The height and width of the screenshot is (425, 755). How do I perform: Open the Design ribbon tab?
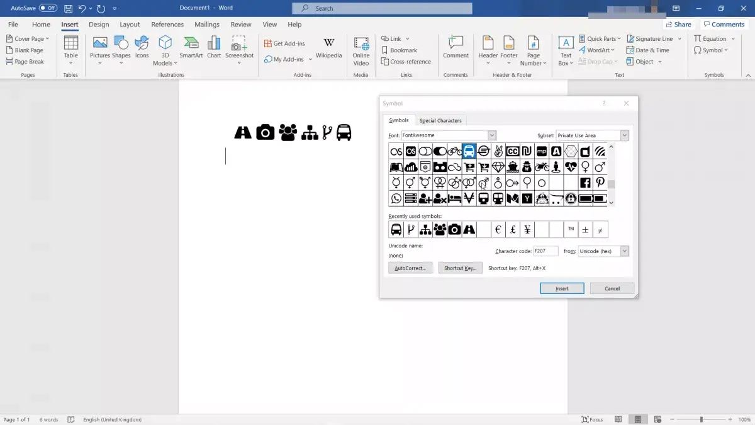pyautogui.click(x=99, y=25)
